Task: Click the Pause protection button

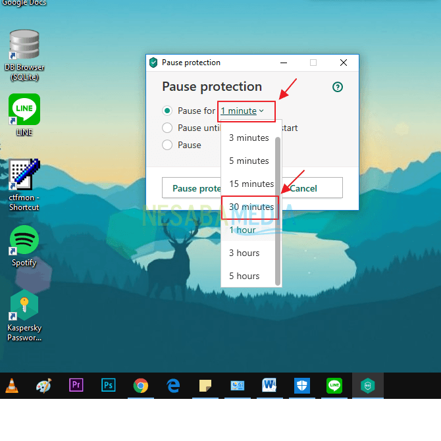Action: (x=192, y=188)
